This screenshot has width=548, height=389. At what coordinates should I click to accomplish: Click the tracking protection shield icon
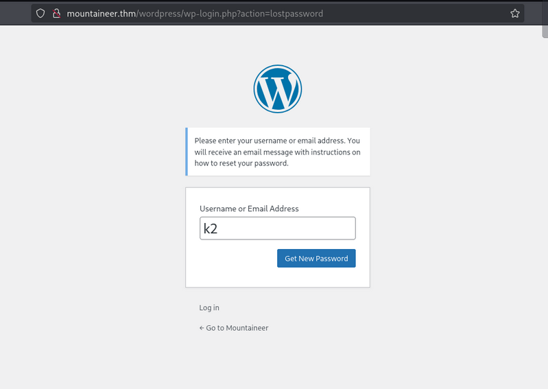[x=40, y=13]
